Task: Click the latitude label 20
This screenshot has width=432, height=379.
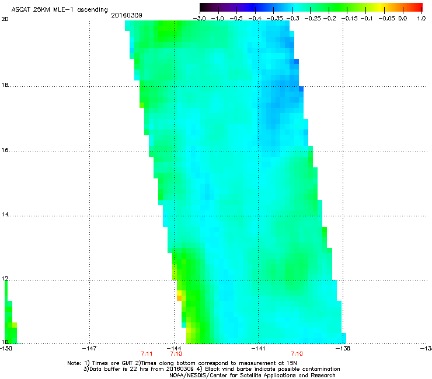Action: coord(5,19)
